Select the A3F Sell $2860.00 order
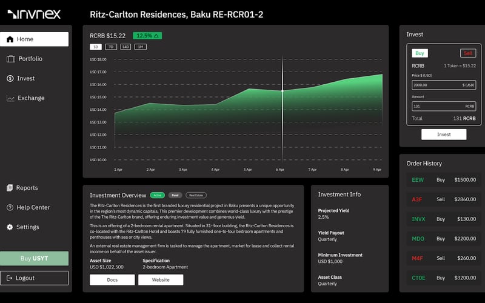485x303 pixels. (x=444, y=199)
